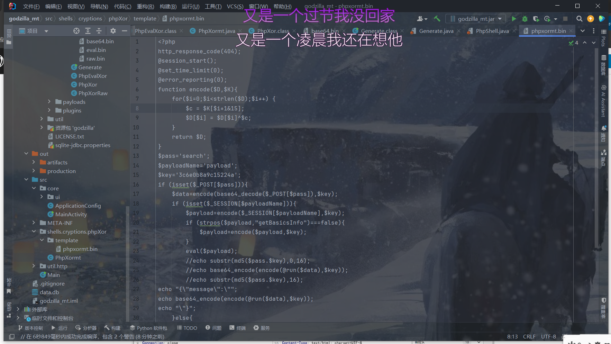Select LICENSE.txt in project tree
Image resolution: width=611 pixels, height=344 pixels.
pos(70,136)
